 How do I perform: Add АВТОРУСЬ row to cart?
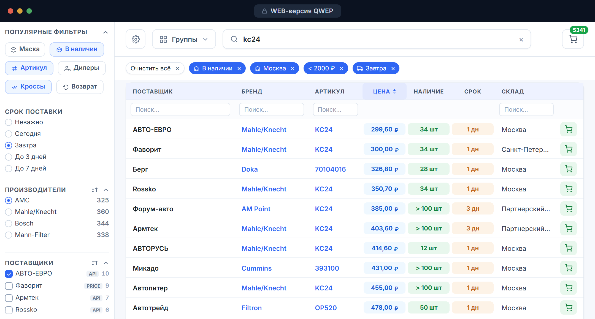569,248
